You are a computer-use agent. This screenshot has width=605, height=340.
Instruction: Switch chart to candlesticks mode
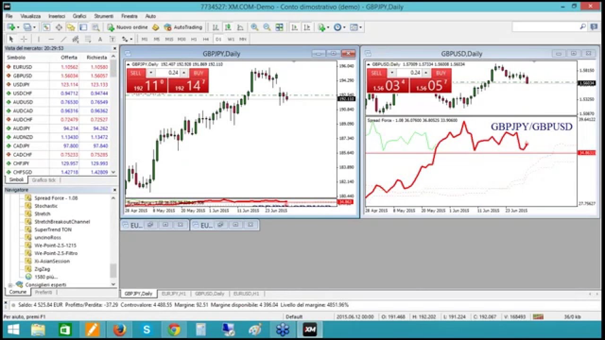(228, 27)
